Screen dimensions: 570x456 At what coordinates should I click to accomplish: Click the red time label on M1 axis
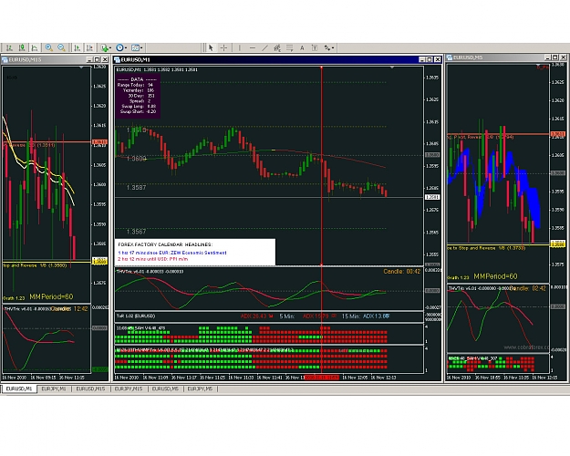(321, 378)
